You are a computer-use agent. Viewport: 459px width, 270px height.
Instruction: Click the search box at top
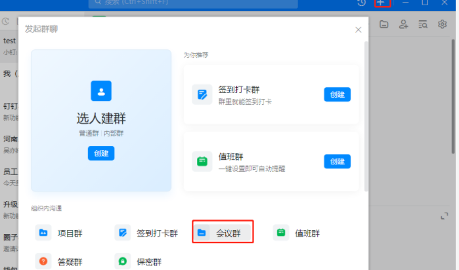click(x=193, y=3)
